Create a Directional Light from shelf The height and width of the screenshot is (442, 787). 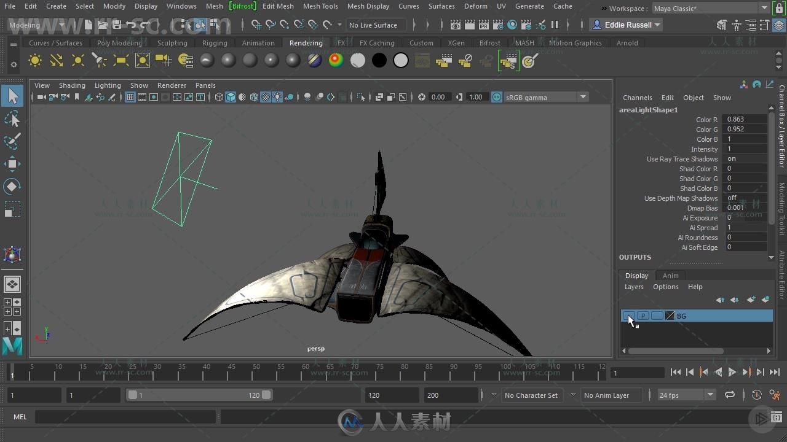(57, 60)
